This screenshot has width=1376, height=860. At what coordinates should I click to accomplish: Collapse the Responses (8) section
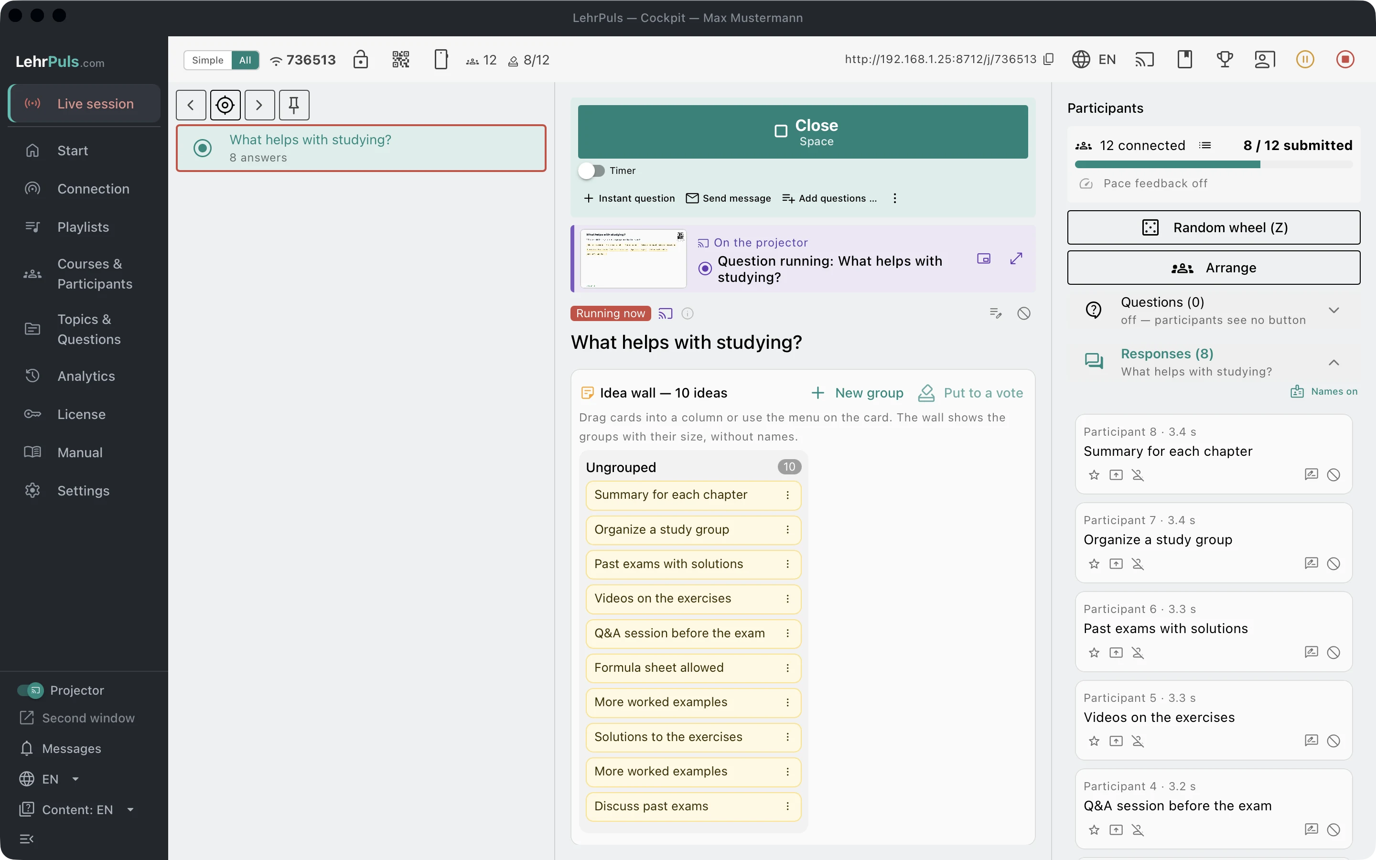(x=1334, y=362)
